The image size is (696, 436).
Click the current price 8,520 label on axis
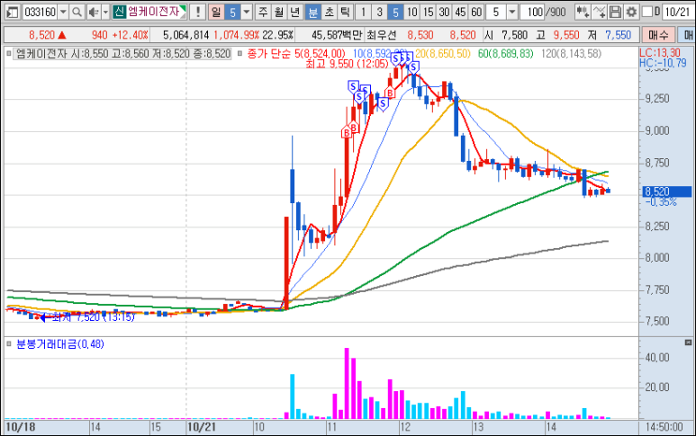tap(666, 191)
